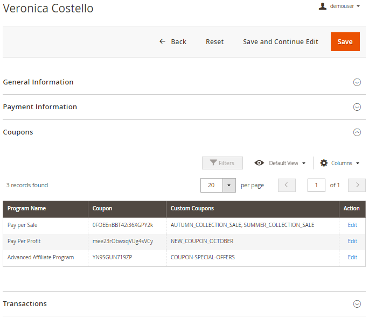Click the page number input field
Image resolution: width=369 pixels, height=319 pixels.
pos(316,185)
